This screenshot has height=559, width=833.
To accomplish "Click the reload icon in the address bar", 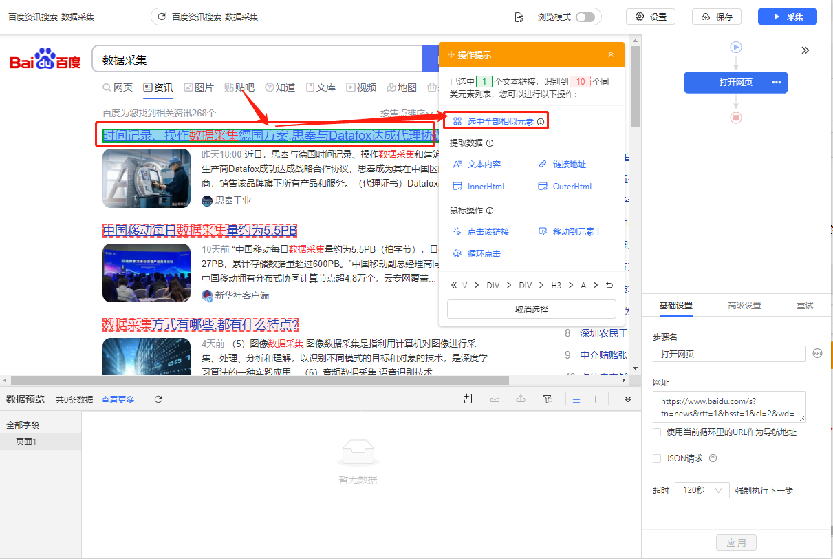I will click(x=162, y=17).
